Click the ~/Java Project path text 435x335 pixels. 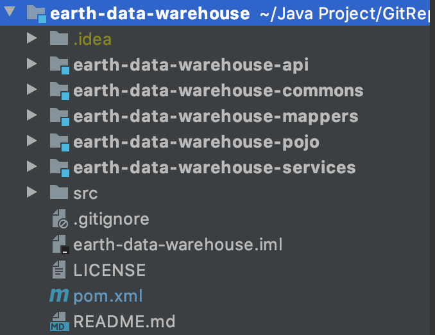[x=344, y=14]
